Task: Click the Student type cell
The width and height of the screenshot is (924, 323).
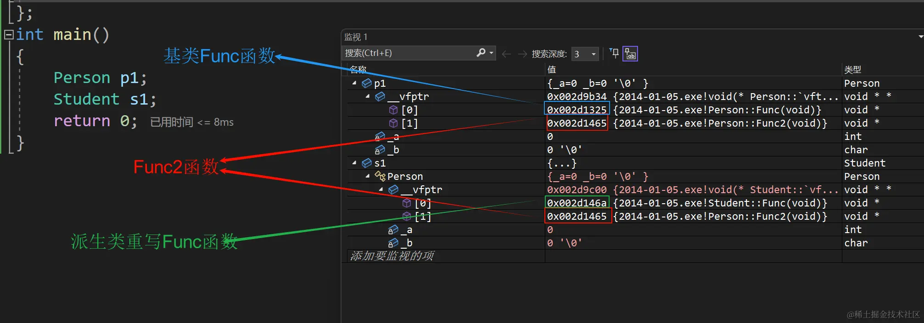Action: (865, 163)
